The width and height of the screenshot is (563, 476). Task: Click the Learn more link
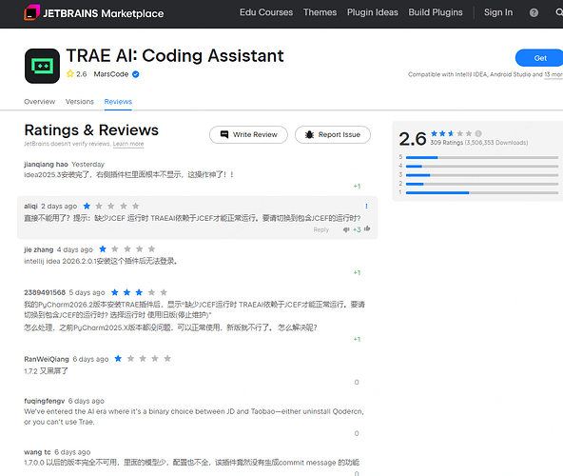[x=128, y=144]
